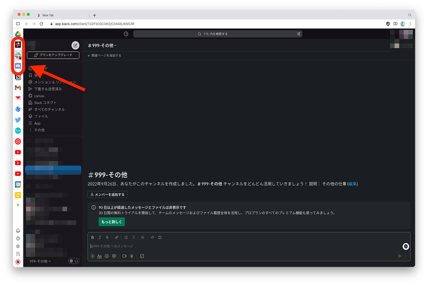Viewport: 428px width, 285px height.
Task: Expand the #999-その他 channel header menu
Action: (x=102, y=45)
